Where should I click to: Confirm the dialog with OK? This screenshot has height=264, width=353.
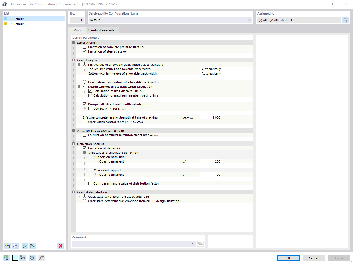click(288, 258)
